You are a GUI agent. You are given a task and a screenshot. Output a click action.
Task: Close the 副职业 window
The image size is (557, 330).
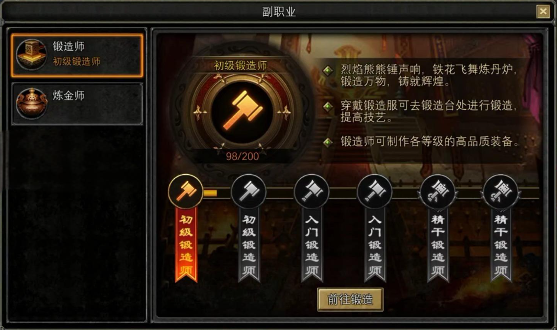pos(543,12)
